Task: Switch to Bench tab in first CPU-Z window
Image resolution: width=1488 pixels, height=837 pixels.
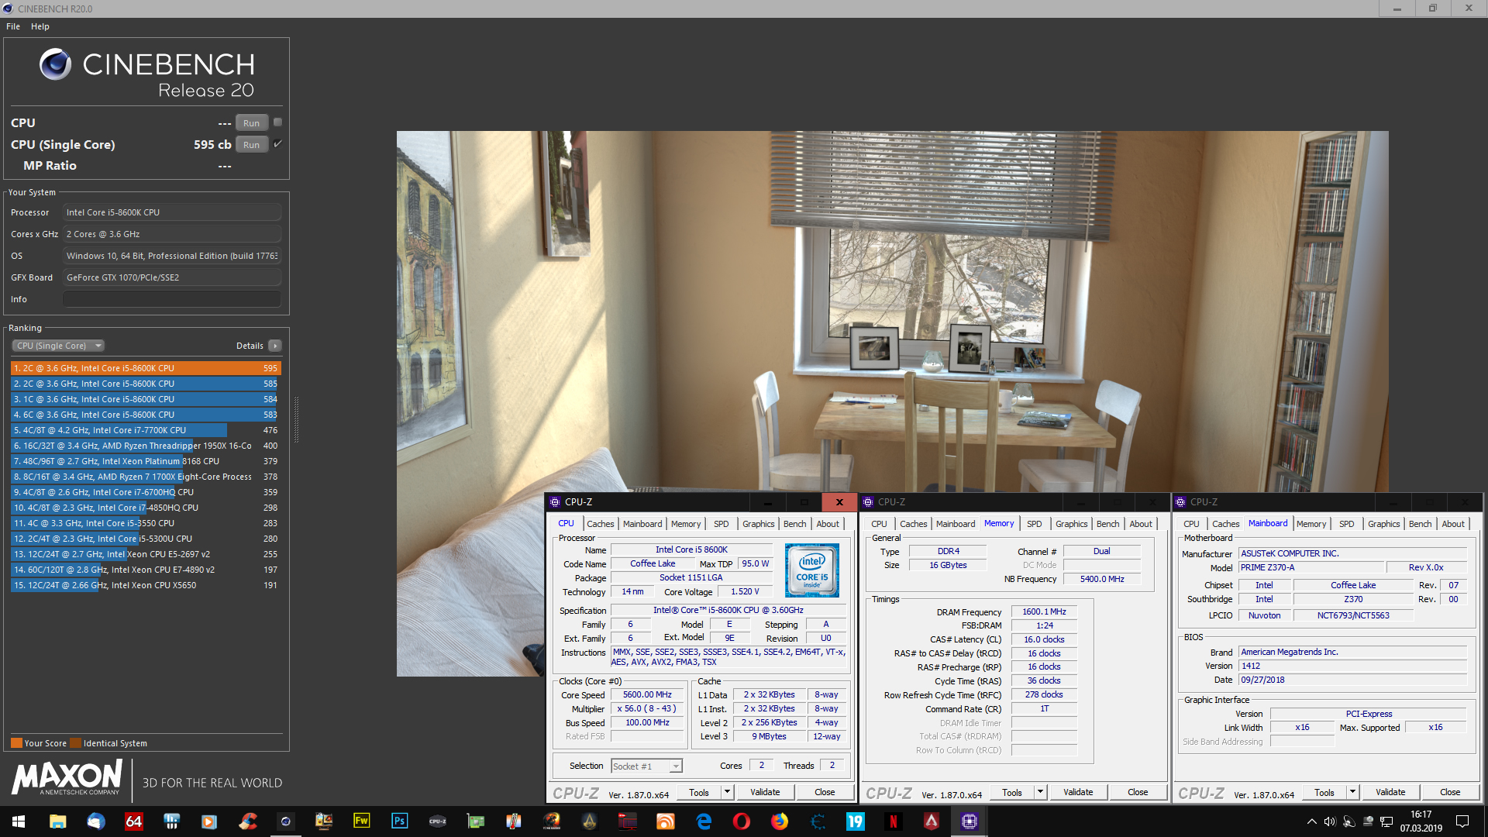Action: (x=794, y=524)
